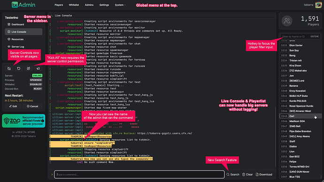Select player Carl with ID 3345
The width and height of the screenshot is (324, 182).
click(x=300, y=116)
